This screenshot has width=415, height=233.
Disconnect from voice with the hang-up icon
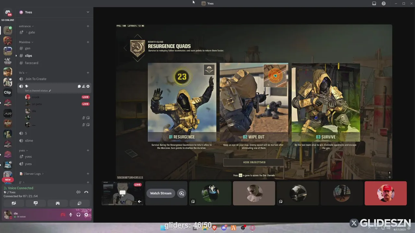pyautogui.click(x=86, y=192)
